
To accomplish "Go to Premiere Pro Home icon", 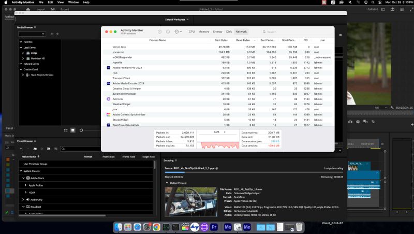I will [28, 9].
